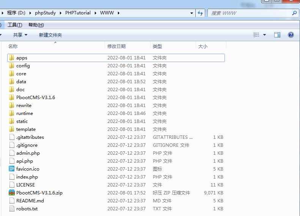Click the refresh icon beside address bar
The image size is (300, 216).
click(200, 13)
